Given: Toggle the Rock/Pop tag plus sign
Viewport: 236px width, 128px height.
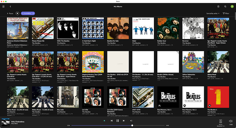Looking at the screenshot, I should (23, 13).
